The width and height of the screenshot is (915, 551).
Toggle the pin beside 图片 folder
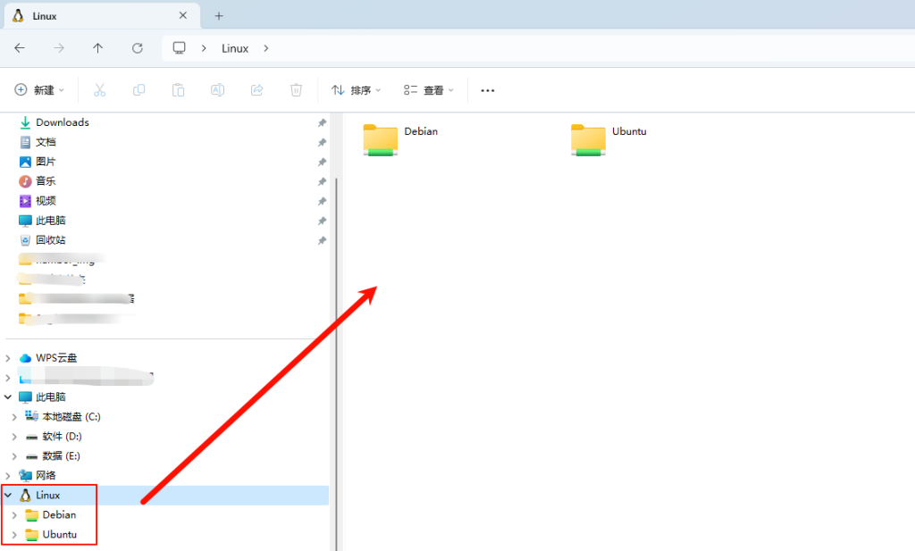(322, 162)
